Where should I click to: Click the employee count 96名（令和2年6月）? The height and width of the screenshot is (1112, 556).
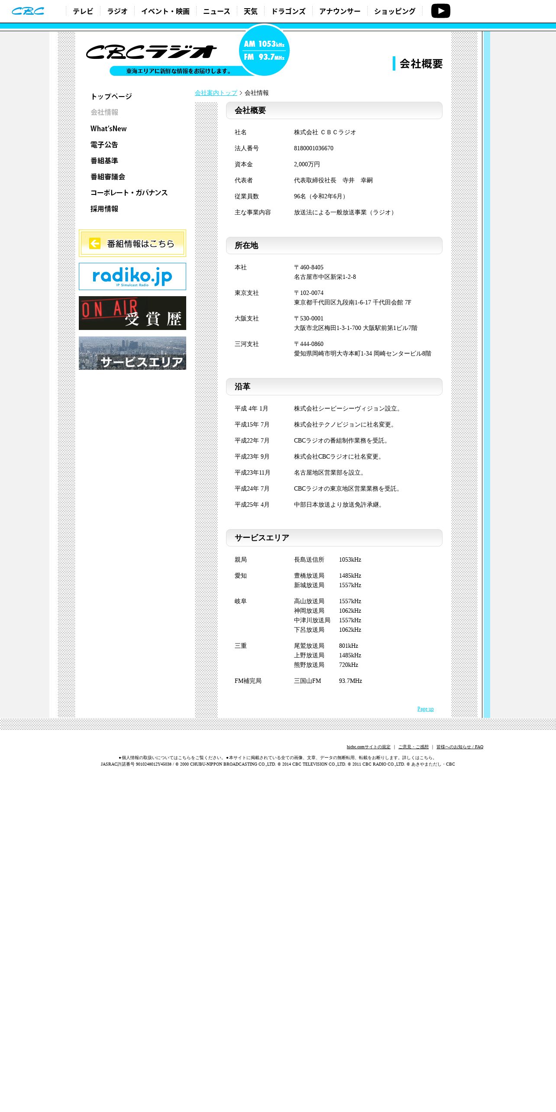321,197
